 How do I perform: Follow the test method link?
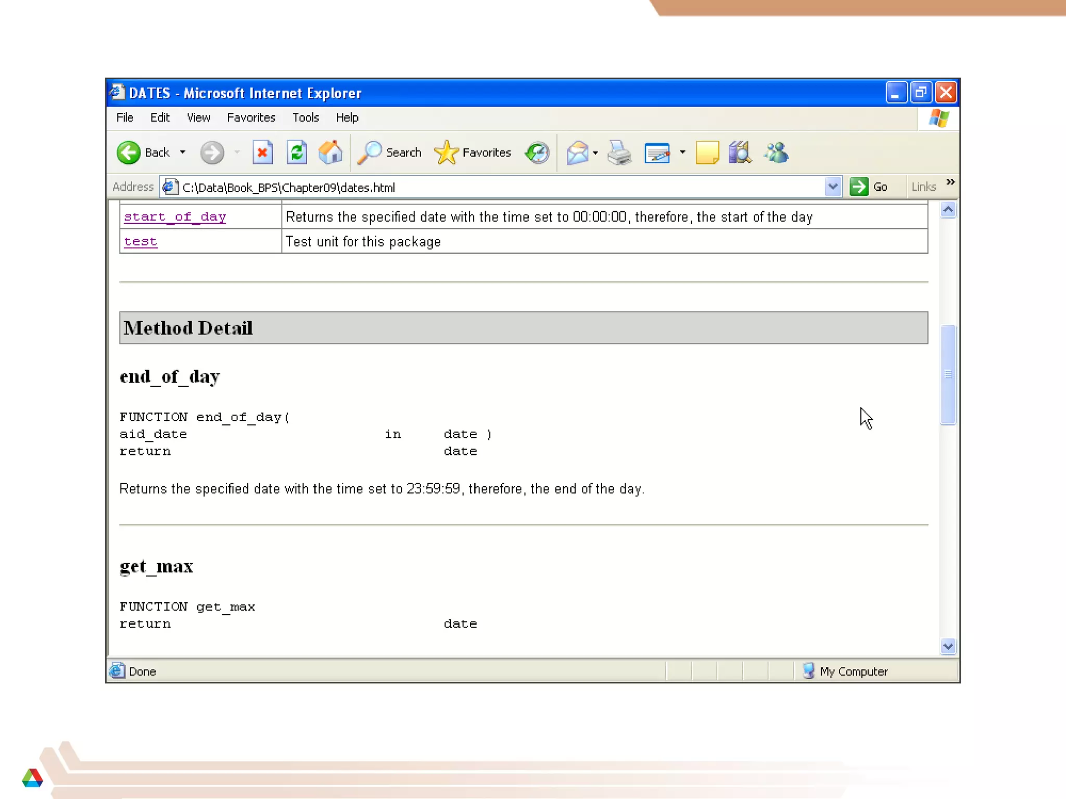(141, 241)
